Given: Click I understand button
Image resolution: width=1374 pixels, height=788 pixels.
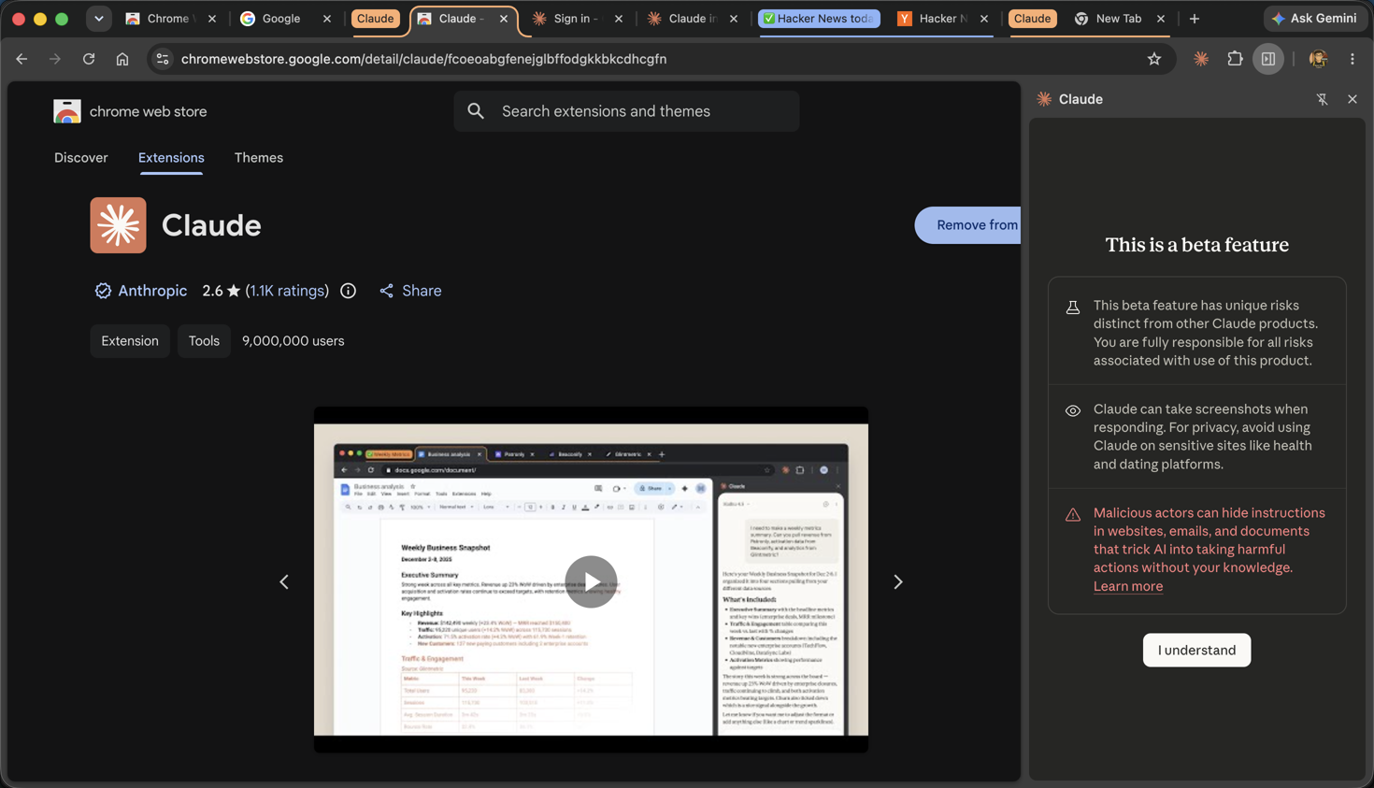Looking at the screenshot, I should 1196,650.
